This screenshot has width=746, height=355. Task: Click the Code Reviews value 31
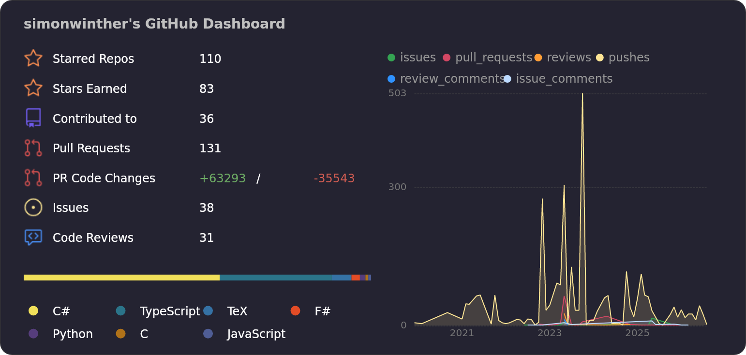tap(207, 238)
